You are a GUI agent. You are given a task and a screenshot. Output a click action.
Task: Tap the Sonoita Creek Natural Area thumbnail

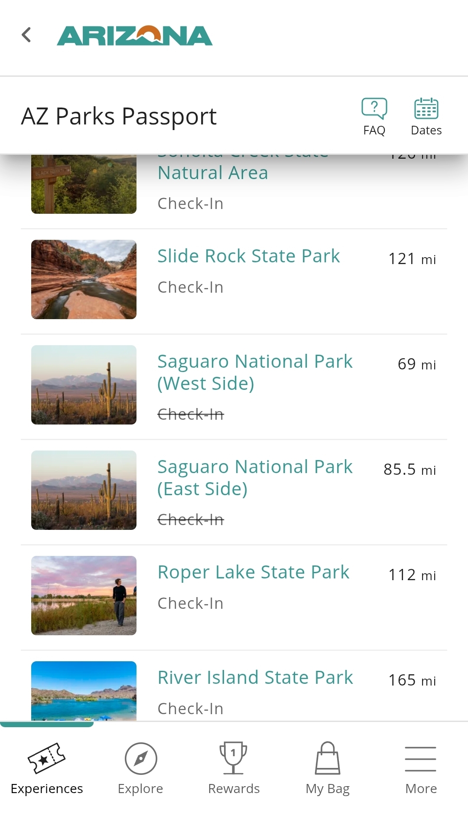[x=84, y=184]
